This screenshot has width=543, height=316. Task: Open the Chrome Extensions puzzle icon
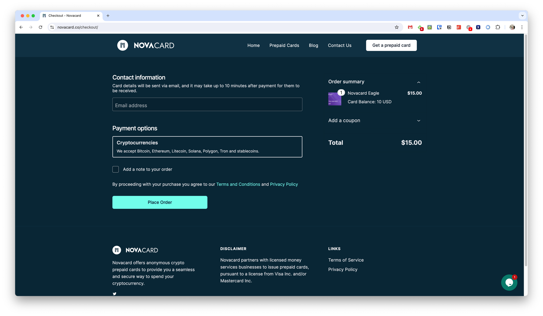[x=498, y=27]
